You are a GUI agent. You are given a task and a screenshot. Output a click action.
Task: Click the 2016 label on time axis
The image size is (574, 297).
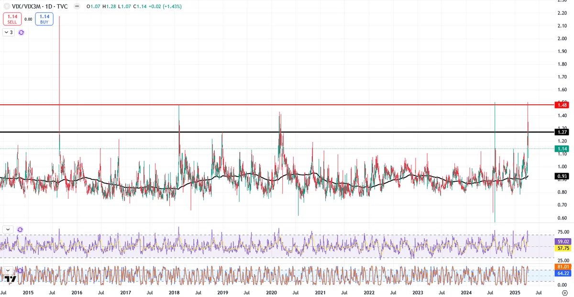(x=77, y=292)
